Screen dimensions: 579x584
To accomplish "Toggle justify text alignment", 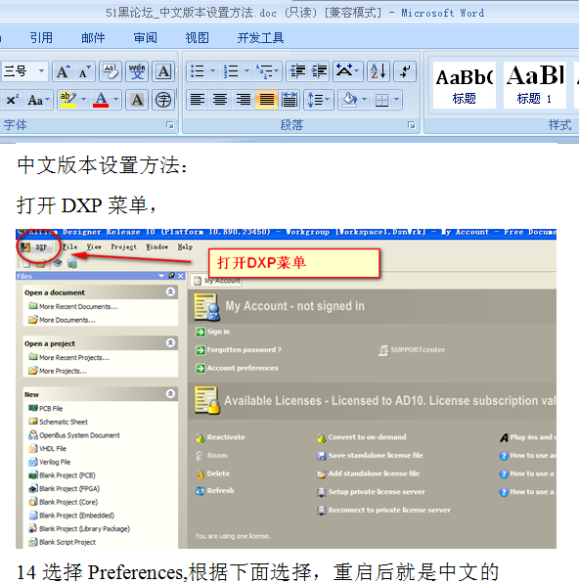I will point(267,100).
